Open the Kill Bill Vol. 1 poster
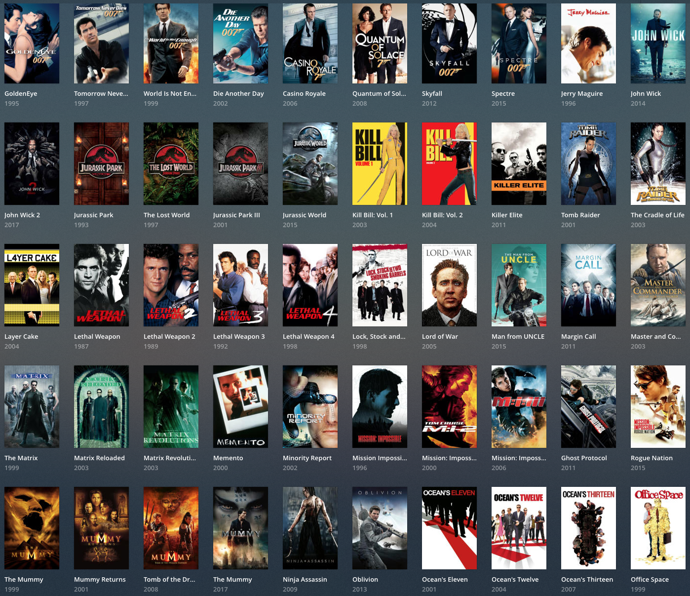 [380, 163]
